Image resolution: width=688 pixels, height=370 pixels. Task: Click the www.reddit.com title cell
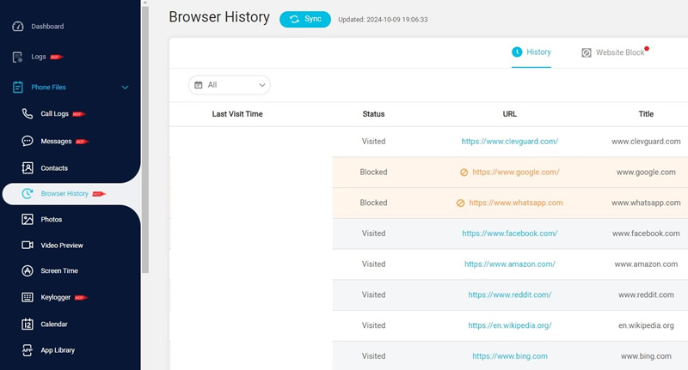click(646, 294)
